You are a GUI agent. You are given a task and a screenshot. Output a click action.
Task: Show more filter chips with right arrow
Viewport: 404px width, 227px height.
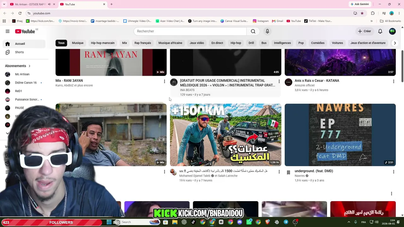click(395, 43)
